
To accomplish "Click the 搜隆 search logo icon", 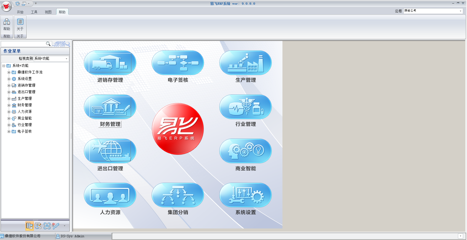I will 61,44.
